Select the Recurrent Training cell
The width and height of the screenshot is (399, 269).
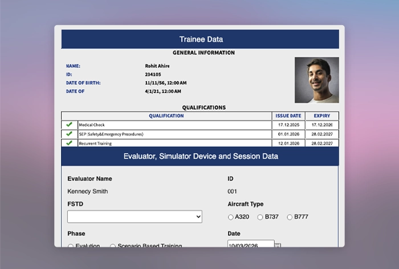tap(174, 143)
